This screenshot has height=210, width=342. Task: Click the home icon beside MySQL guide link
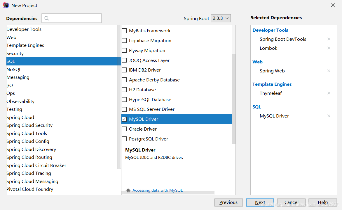tap(128, 191)
